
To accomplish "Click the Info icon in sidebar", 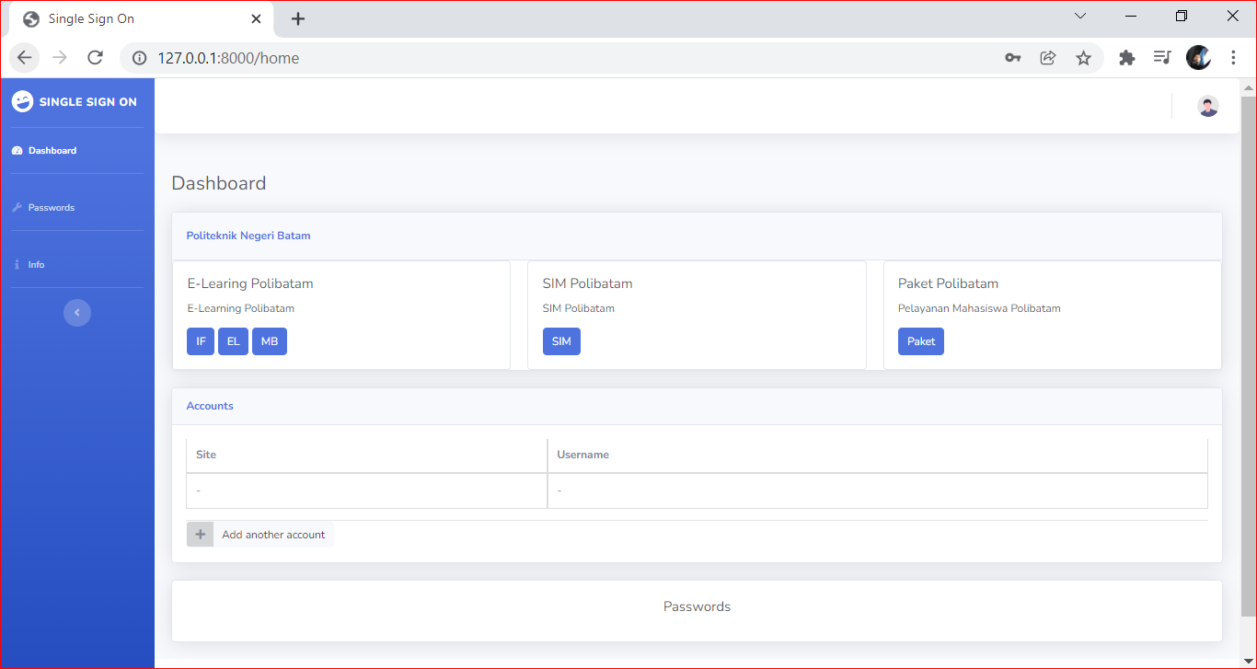I will point(17,264).
